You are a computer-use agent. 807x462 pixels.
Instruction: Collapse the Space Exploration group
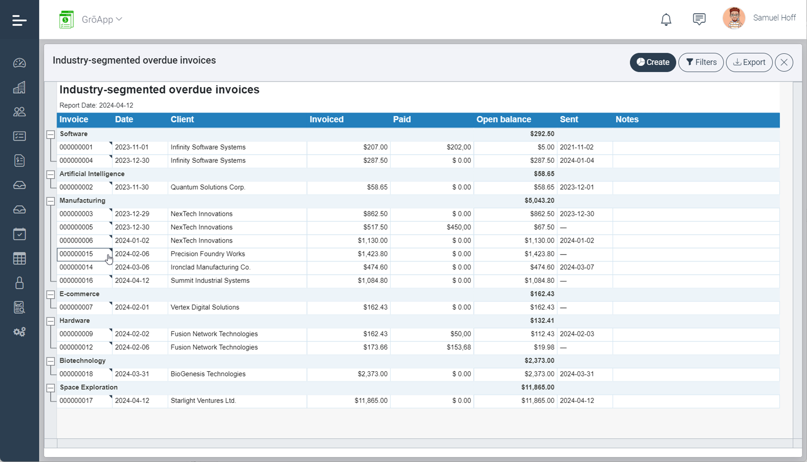[x=50, y=388]
